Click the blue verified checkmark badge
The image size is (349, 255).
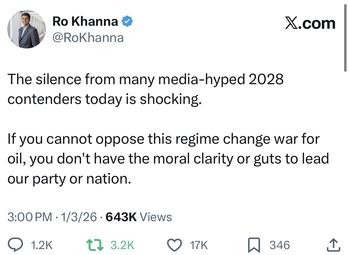pyautogui.click(x=127, y=21)
